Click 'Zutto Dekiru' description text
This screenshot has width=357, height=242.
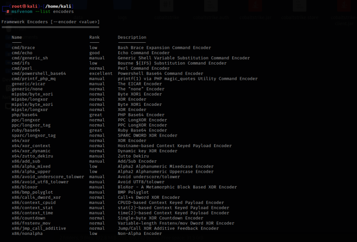tap(133, 156)
